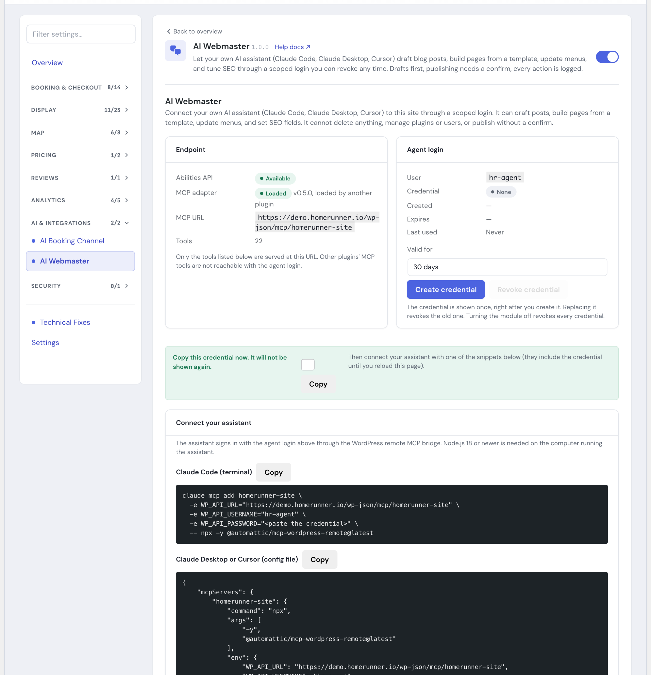Click the Revoke credential button
The width and height of the screenshot is (651, 675).
click(x=528, y=290)
